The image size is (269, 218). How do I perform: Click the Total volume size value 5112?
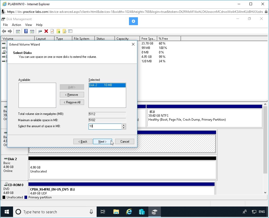pos(107,114)
